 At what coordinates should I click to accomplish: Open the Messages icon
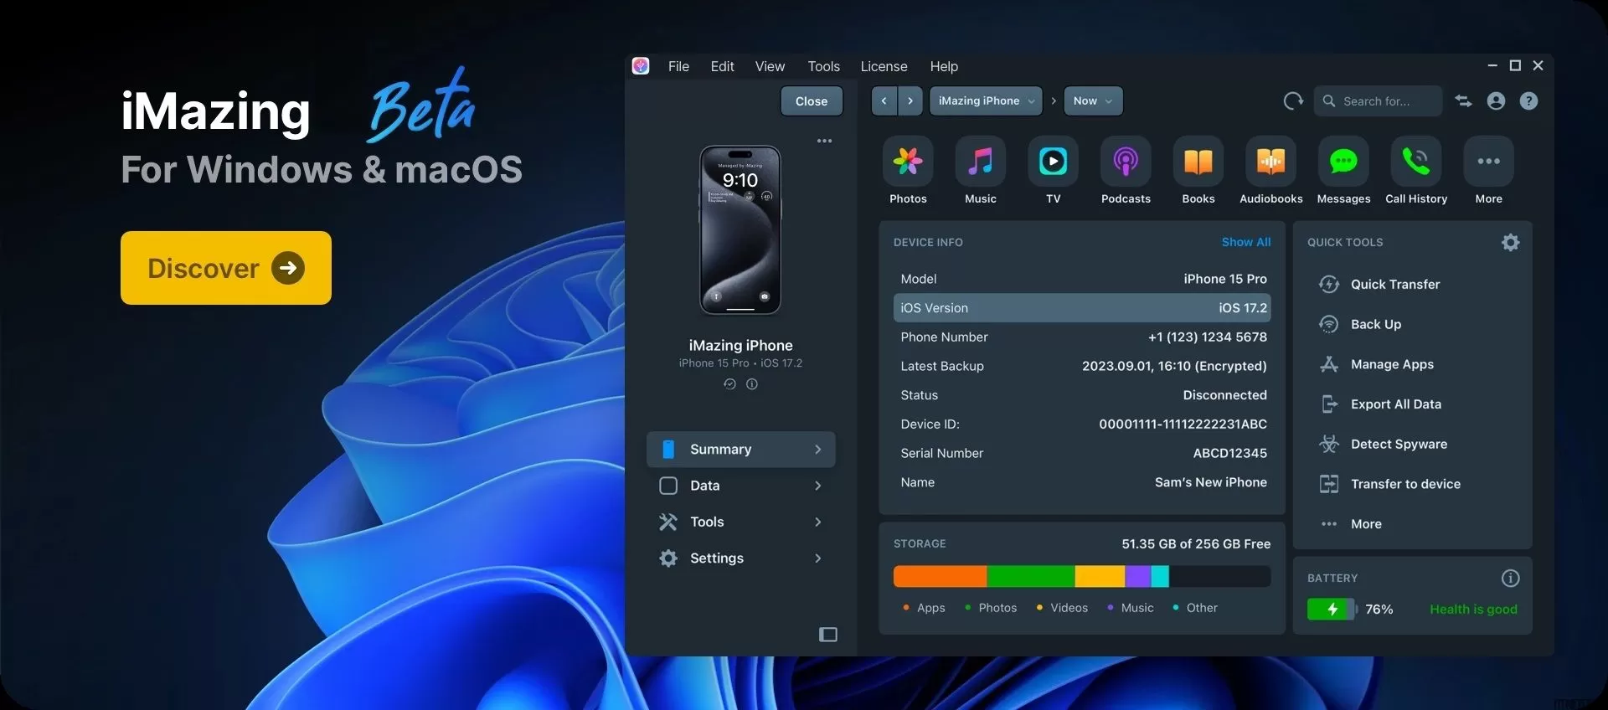coord(1343,162)
